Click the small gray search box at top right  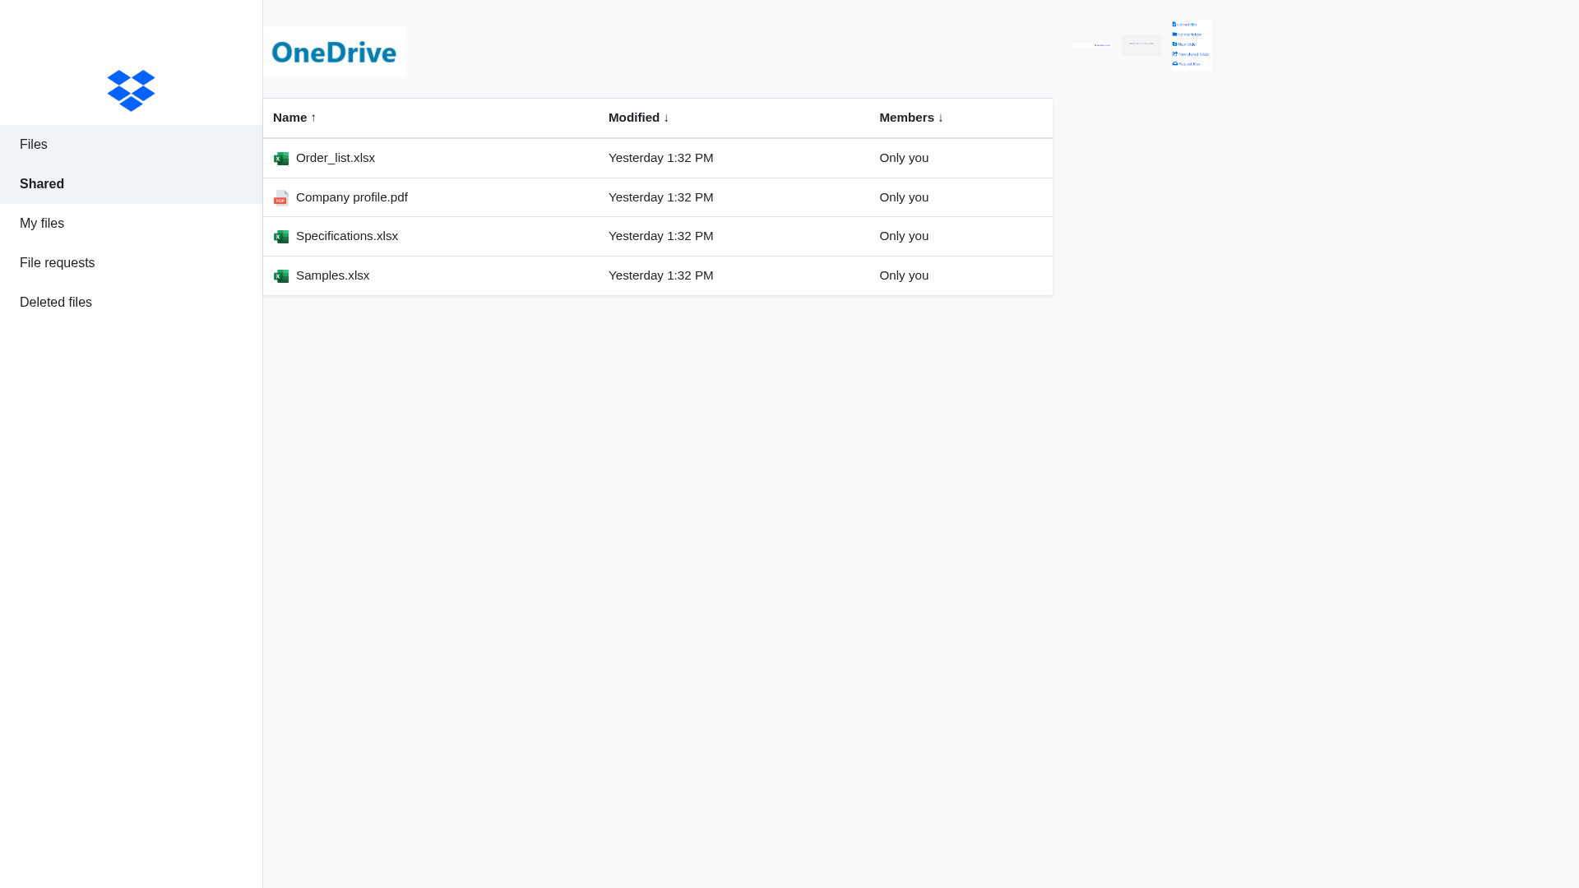tap(1141, 45)
